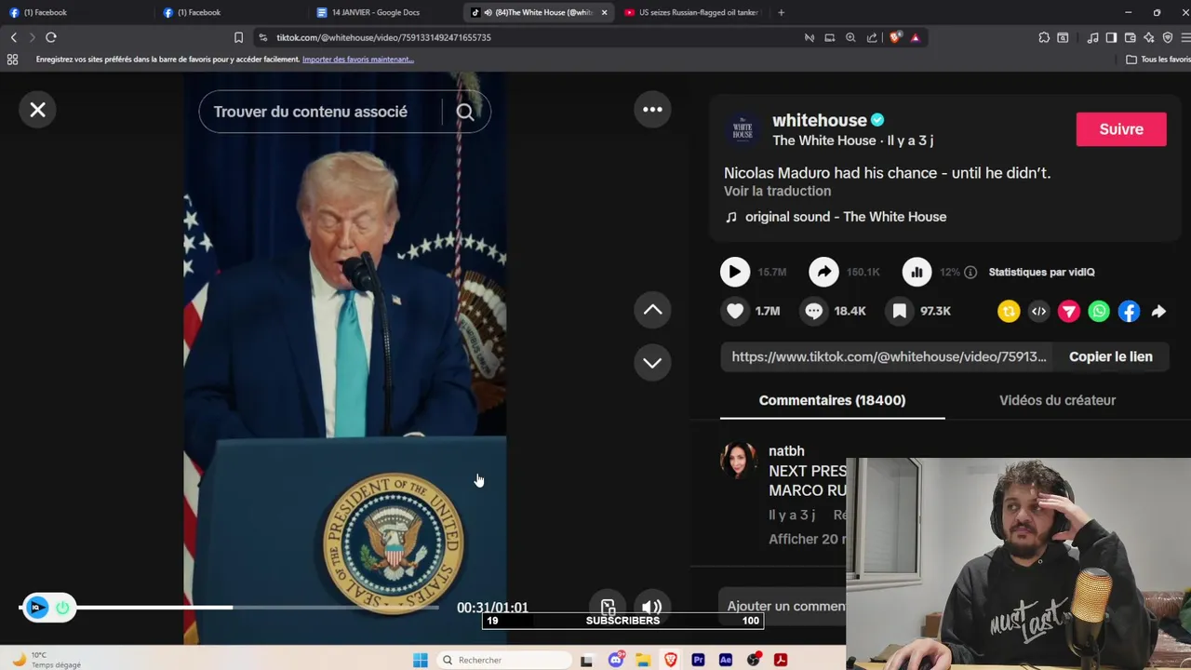Viewport: 1191px width, 670px height.
Task: Go back in browser history
Action: 13,37
